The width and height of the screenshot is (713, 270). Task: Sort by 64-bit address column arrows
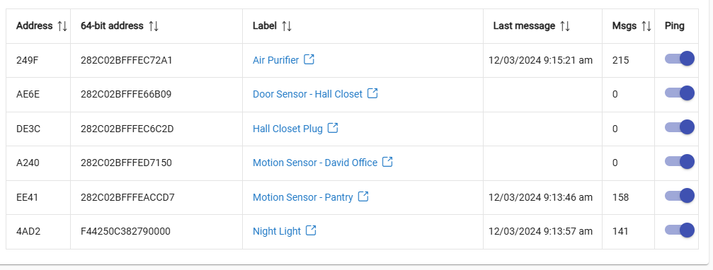pos(154,26)
